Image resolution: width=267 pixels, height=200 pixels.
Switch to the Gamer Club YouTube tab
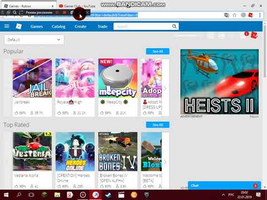[77, 6]
